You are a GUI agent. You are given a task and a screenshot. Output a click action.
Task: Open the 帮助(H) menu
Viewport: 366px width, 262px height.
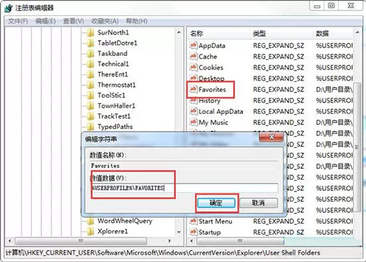coord(137,21)
